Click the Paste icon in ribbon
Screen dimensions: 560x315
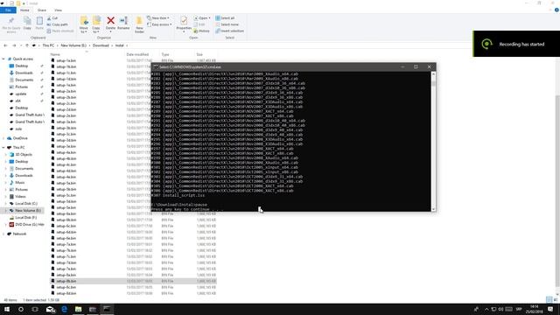[39, 24]
